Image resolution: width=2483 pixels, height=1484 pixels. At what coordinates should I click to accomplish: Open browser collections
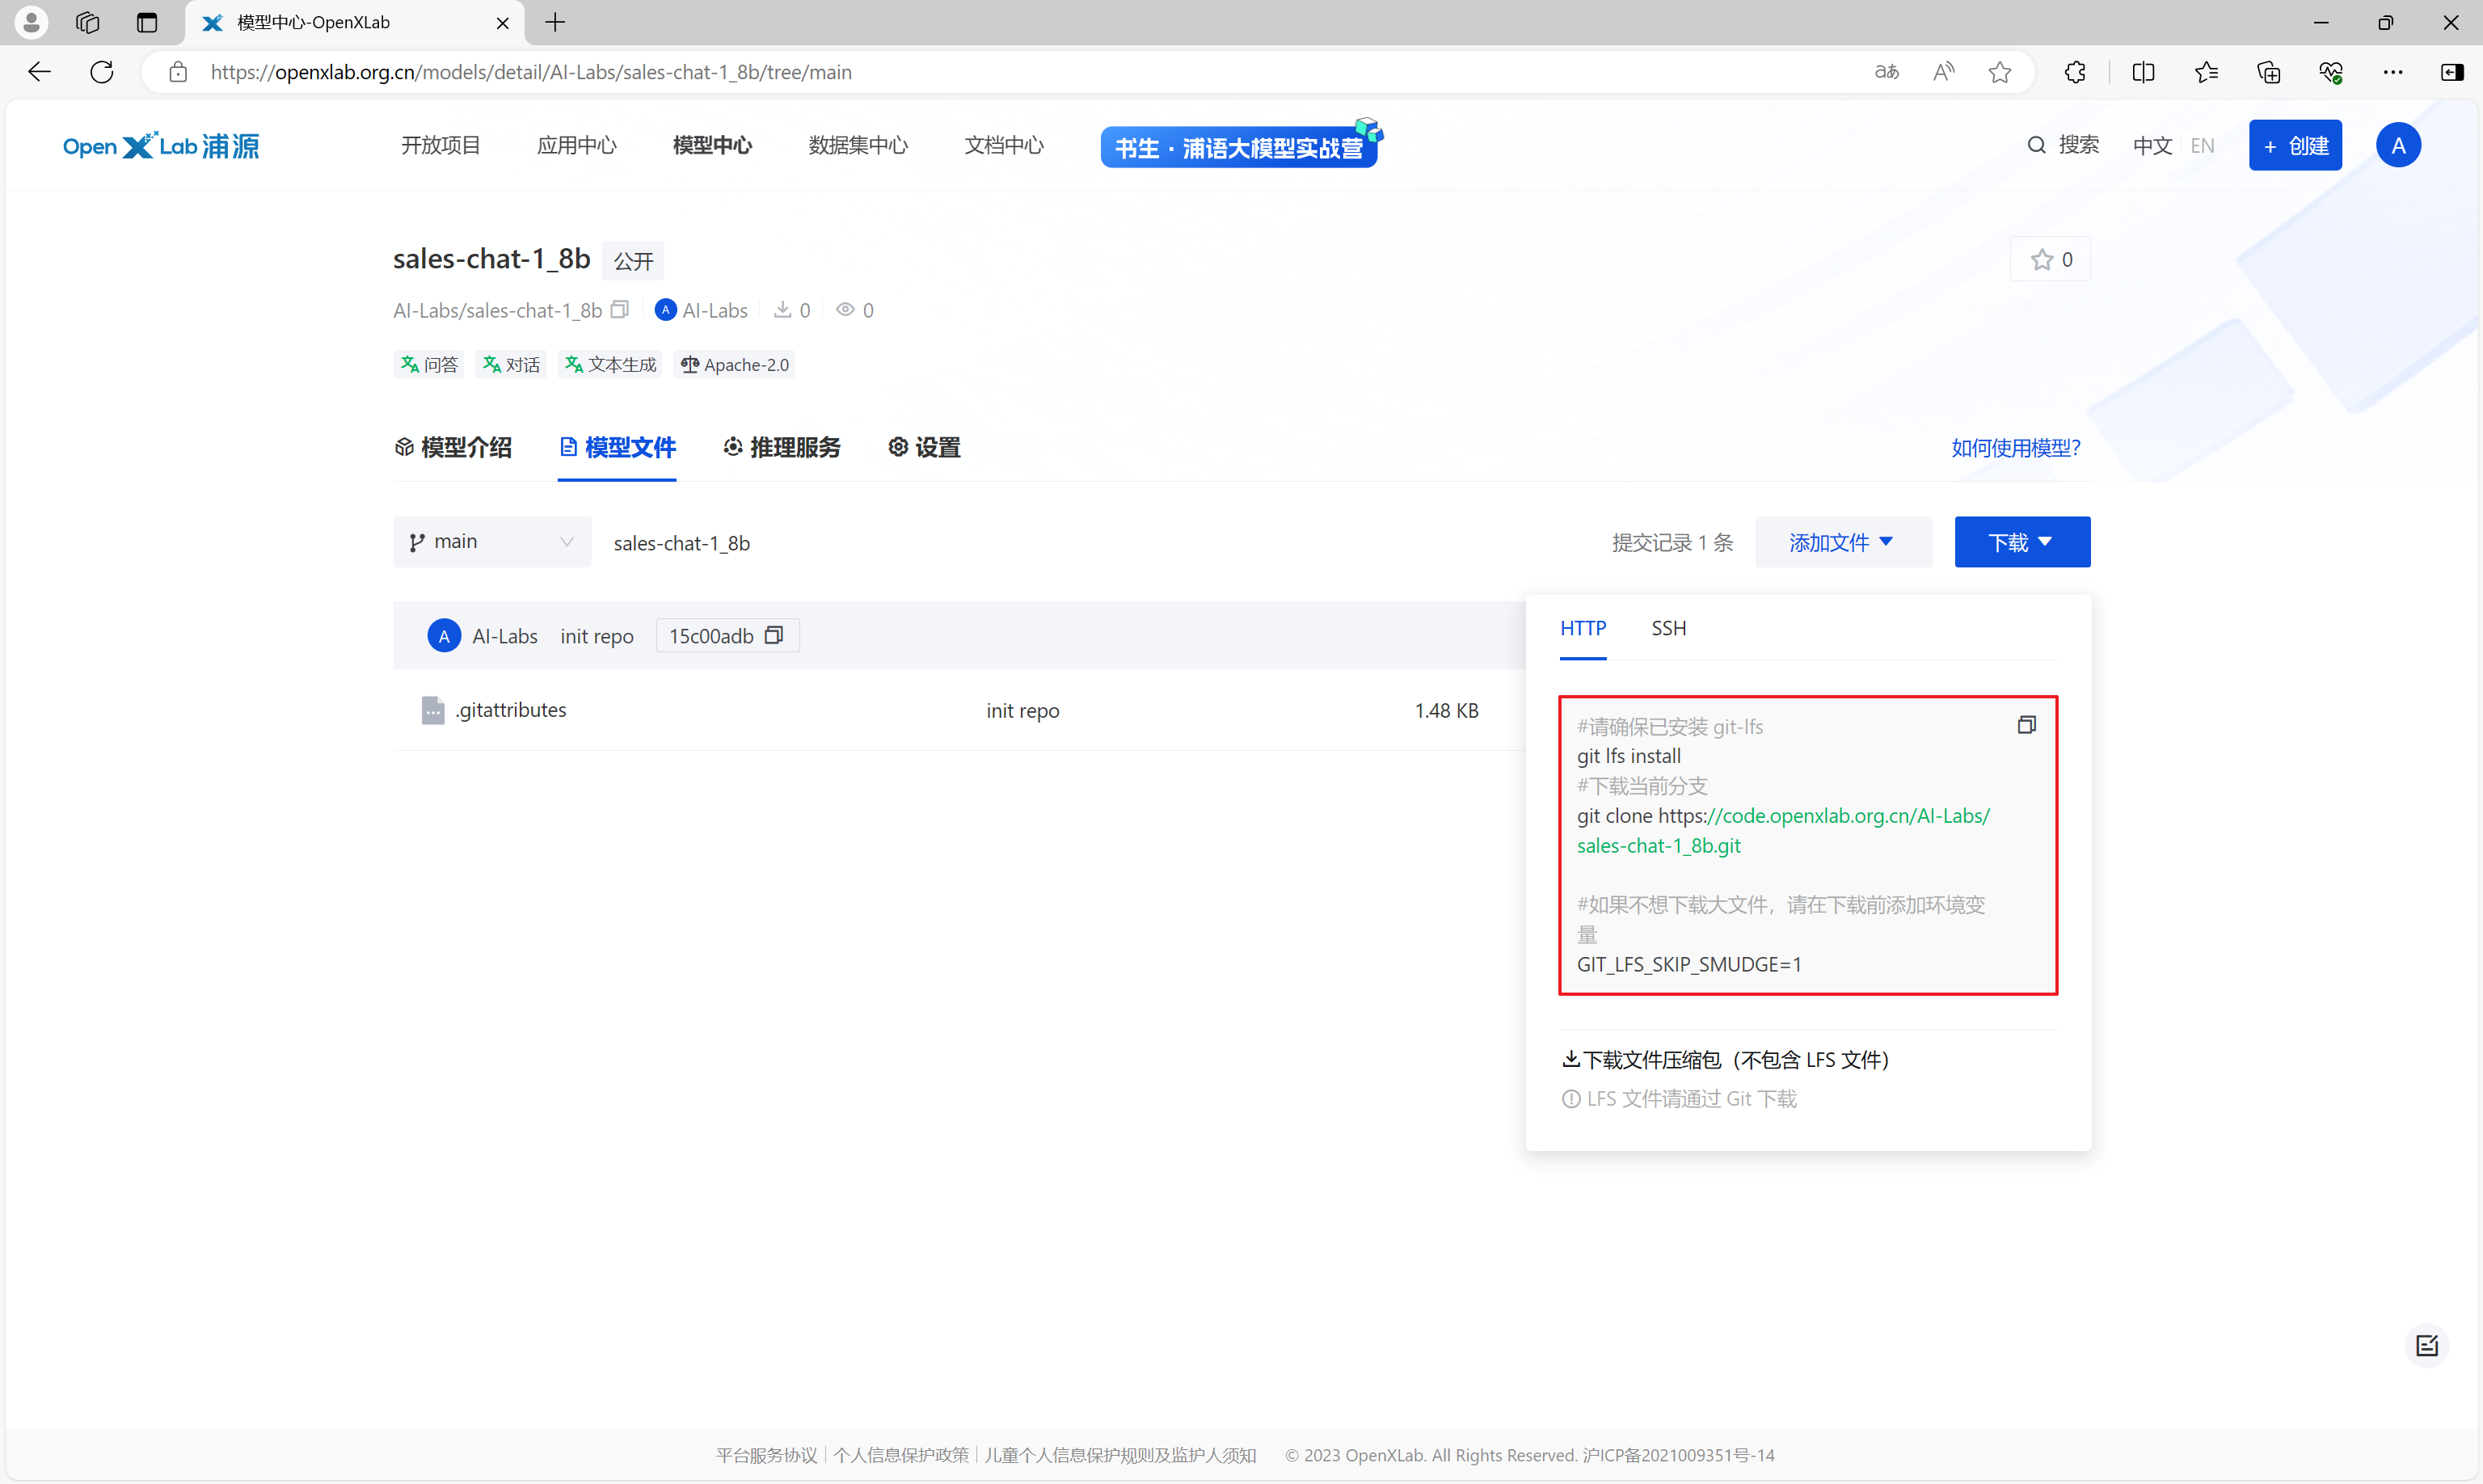click(x=2269, y=72)
